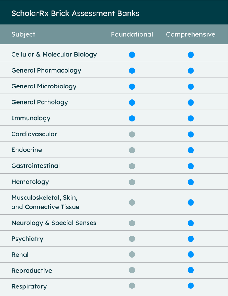Viewport: 228px width, 296px height.
Task: Click the Comprehensive dot for General Pharmacology
Action: pyautogui.click(x=191, y=71)
